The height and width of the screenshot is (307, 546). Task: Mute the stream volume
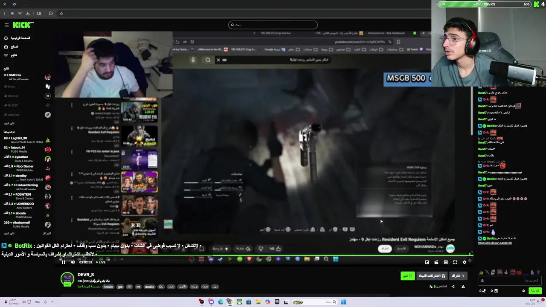point(73,262)
